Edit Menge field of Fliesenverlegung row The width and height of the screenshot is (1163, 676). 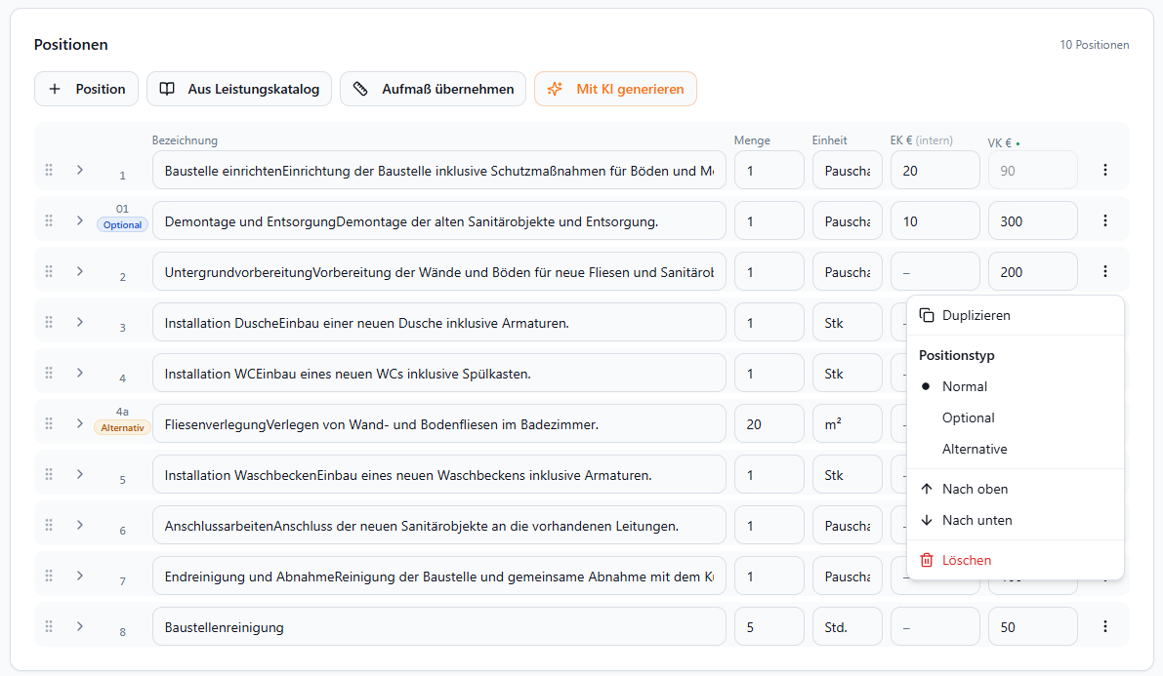[769, 424]
